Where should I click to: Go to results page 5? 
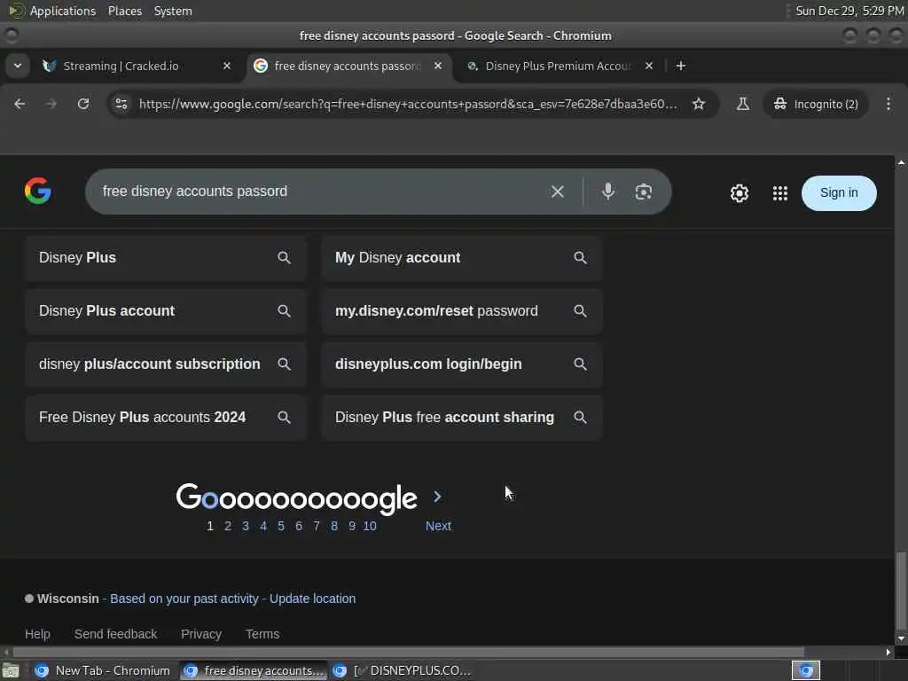coord(281,526)
